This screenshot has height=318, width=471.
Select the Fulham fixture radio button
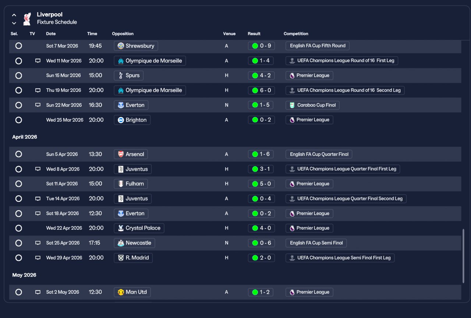(19, 184)
